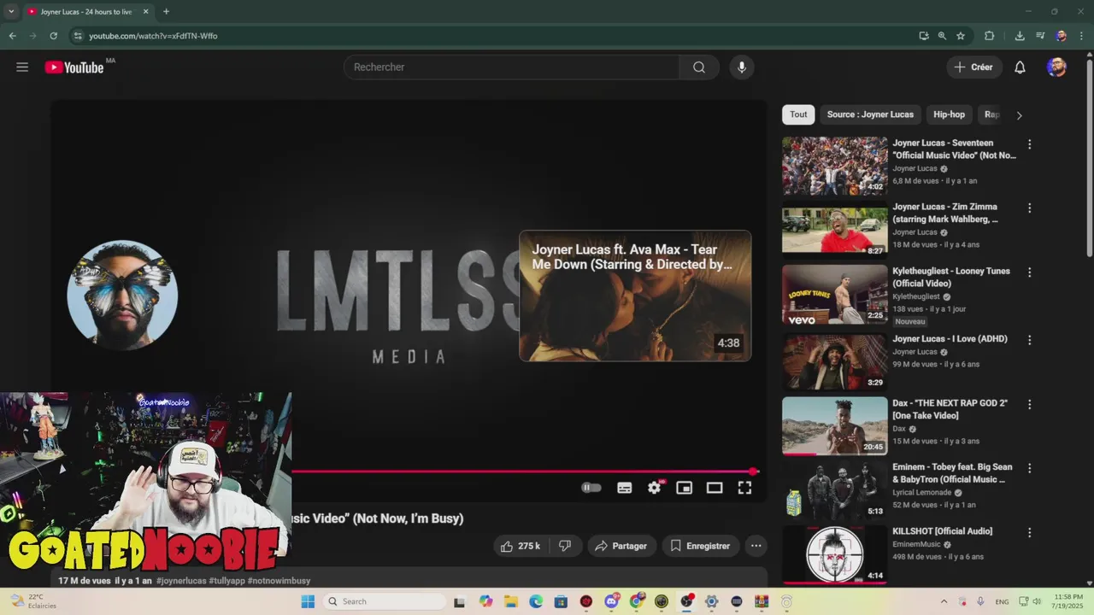This screenshot has height=615, width=1094.
Task: Toggle theater mode view
Action: pos(715,488)
